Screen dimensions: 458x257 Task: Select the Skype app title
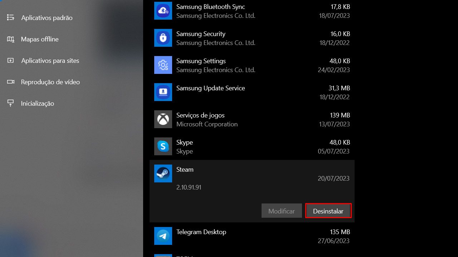(185, 142)
